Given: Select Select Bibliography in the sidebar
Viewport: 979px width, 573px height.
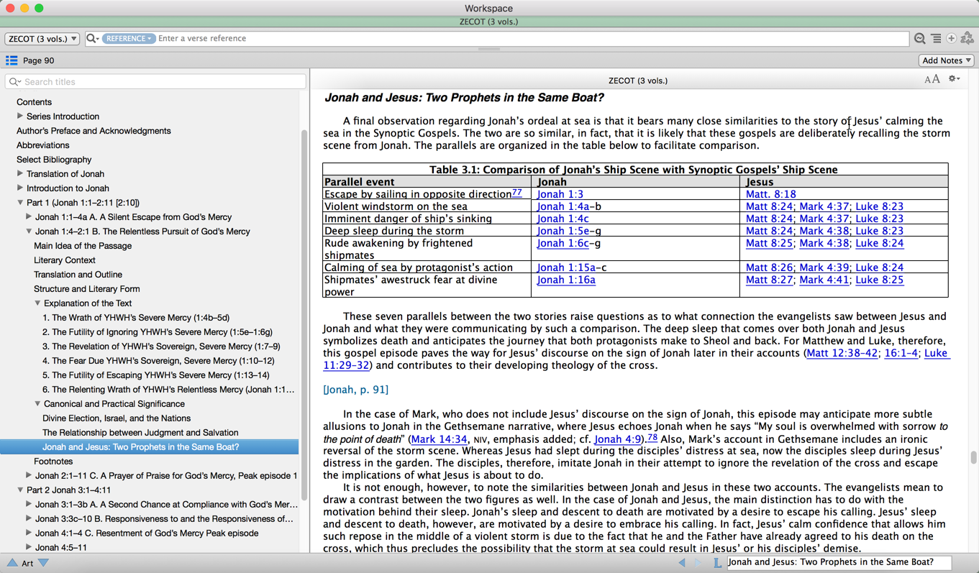Looking at the screenshot, I should (54, 160).
